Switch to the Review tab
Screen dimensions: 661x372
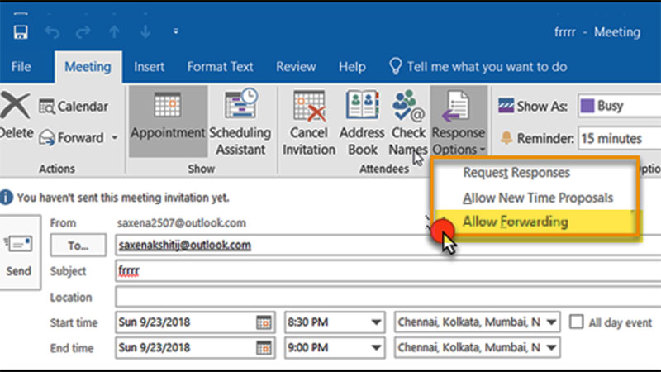(x=296, y=67)
